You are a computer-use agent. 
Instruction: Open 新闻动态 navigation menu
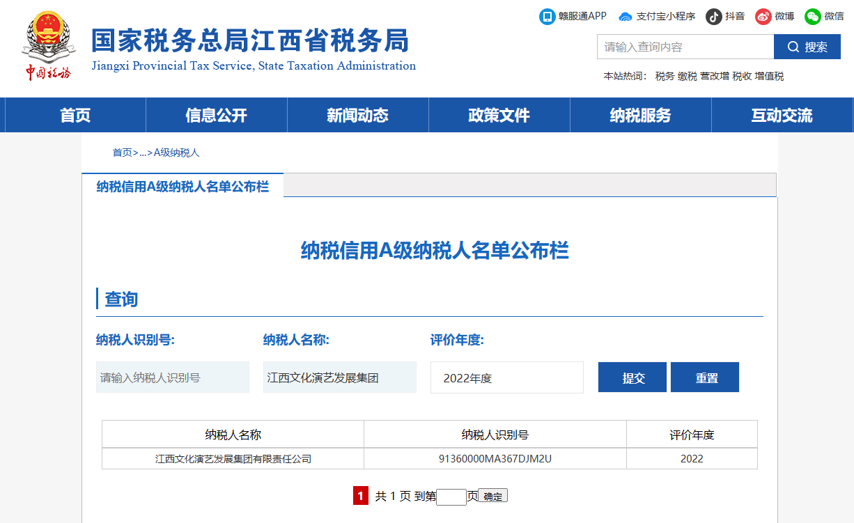pos(358,115)
